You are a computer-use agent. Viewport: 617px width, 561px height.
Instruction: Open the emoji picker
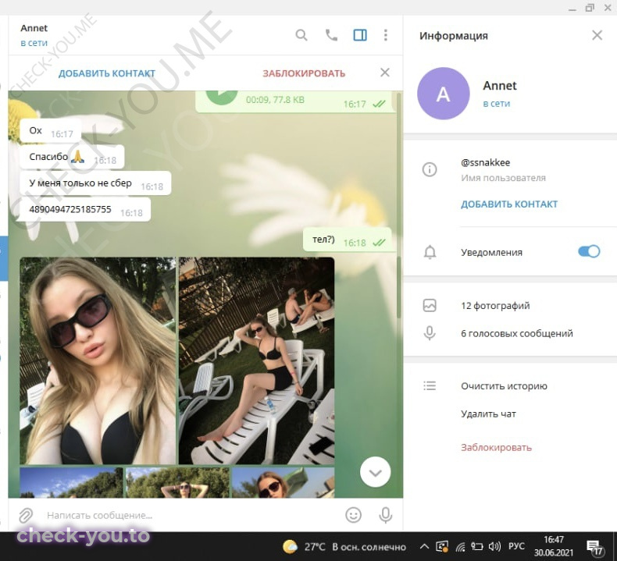[x=353, y=515]
